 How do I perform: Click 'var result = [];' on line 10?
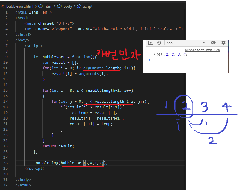pos(60,63)
